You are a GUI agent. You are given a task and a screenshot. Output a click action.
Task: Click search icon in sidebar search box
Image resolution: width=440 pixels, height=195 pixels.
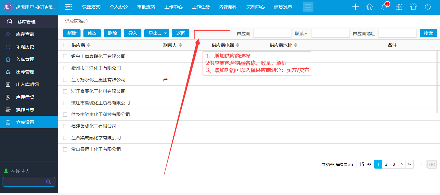[x=49, y=182]
